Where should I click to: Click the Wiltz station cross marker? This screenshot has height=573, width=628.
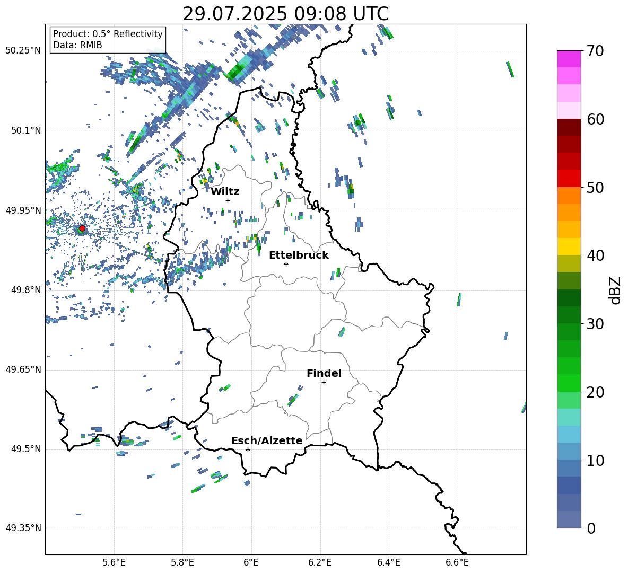[x=228, y=200]
